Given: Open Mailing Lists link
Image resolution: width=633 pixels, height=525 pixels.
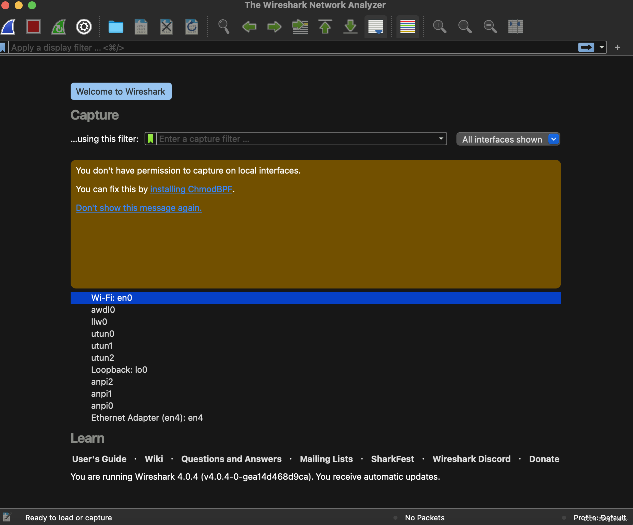Looking at the screenshot, I should pos(326,459).
